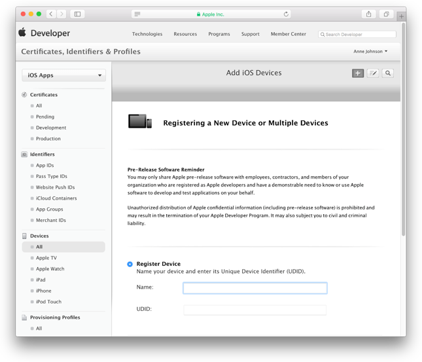422x362 pixels.
Task: Select All under Provisioning Profiles
Action: [x=39, y=329]
